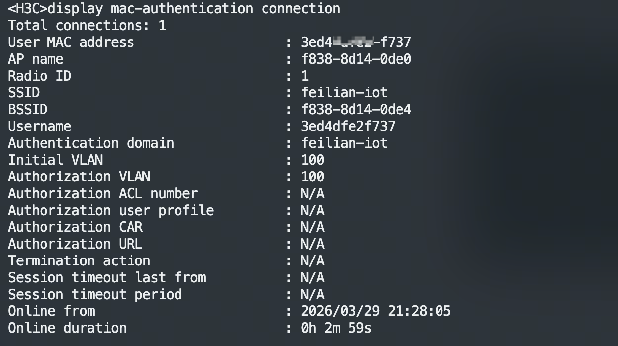Viewport: 618px width, 346px height.
Task: Click the Session timeout last from label
Action: point(107,277)
